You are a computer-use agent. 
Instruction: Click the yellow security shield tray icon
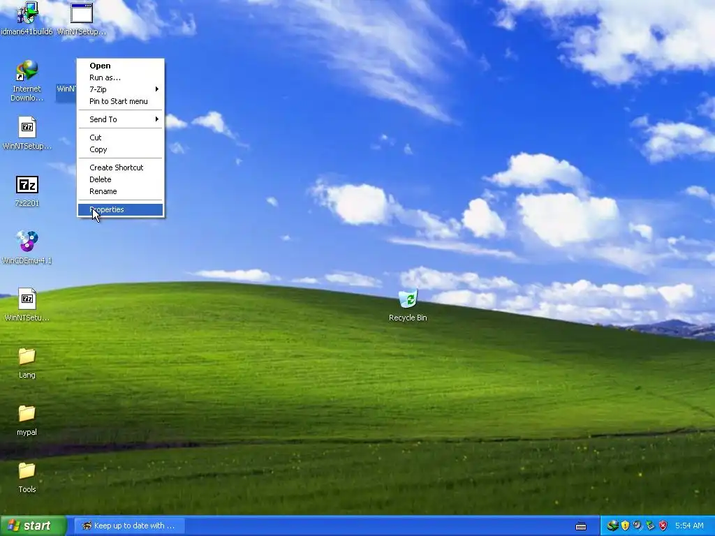click(625, 526)
